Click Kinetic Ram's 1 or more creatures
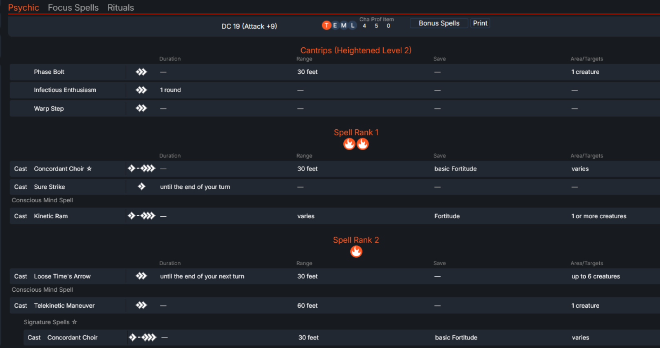The height and width of the screenshot is (348, 660). pyautogui.click(x=599, y=216)
